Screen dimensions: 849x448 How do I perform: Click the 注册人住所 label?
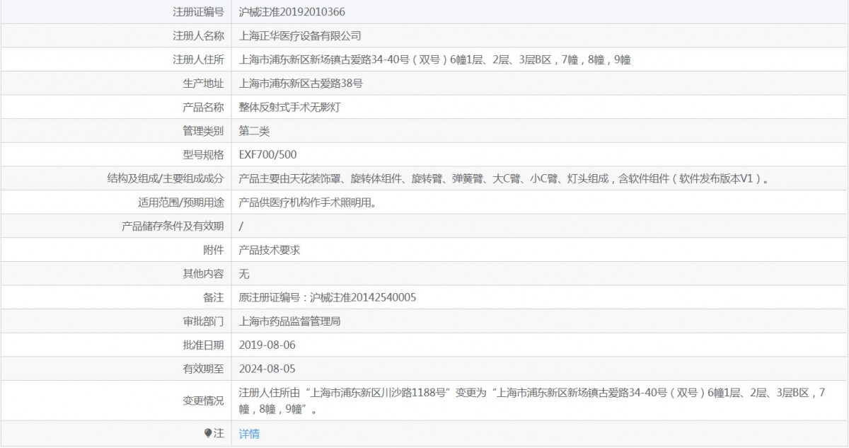pos(198,60)
